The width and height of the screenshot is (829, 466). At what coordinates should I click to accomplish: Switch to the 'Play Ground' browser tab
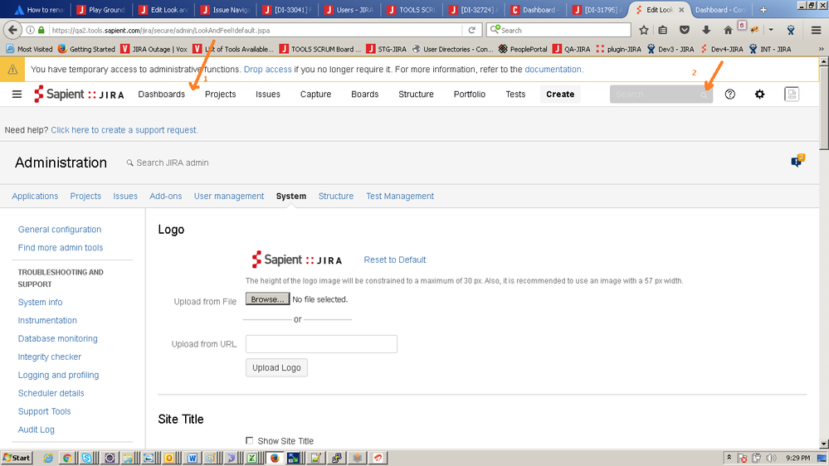102,9
